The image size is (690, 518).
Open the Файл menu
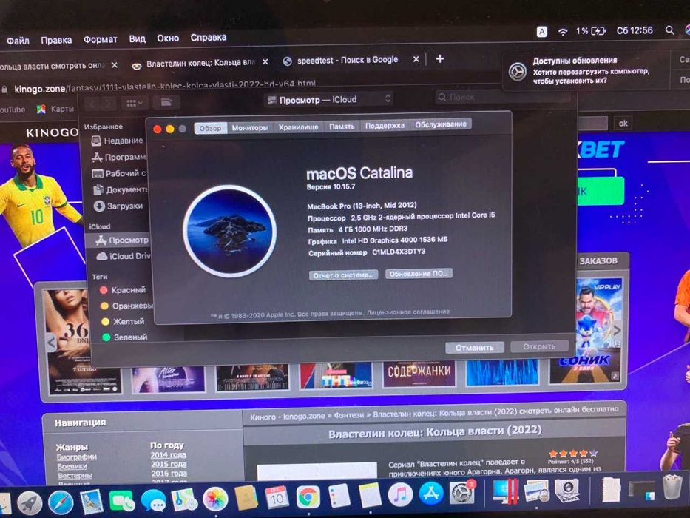[x=18, y=41]
